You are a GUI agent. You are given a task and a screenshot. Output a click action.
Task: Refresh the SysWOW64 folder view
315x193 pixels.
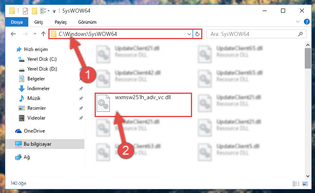click(x=197, y=34)
